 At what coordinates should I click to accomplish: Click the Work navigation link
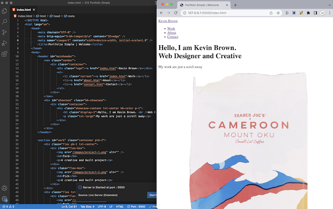[171, 29]
